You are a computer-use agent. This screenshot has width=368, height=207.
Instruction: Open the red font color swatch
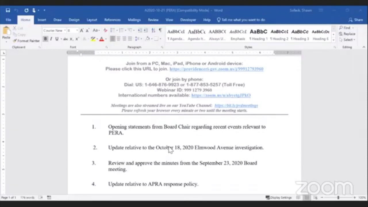click(x=101, y=39)
